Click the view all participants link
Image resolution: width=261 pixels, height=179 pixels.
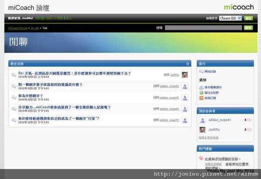pyautogui.click(x=208, y=137)
